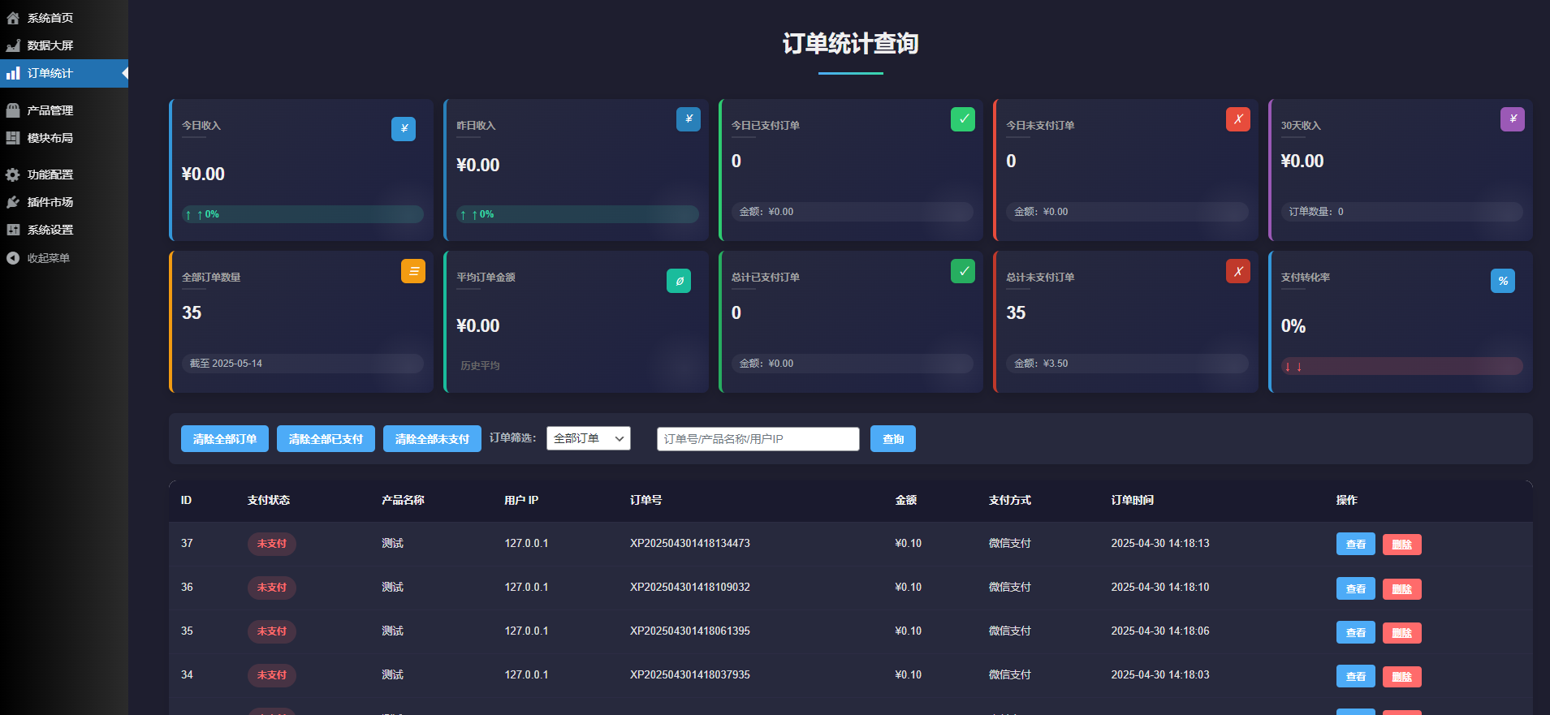This screenshot has width=1550, height=715.
Task: Click green check icon on 总计已支付订单 card
Action: tap(963, 271)
